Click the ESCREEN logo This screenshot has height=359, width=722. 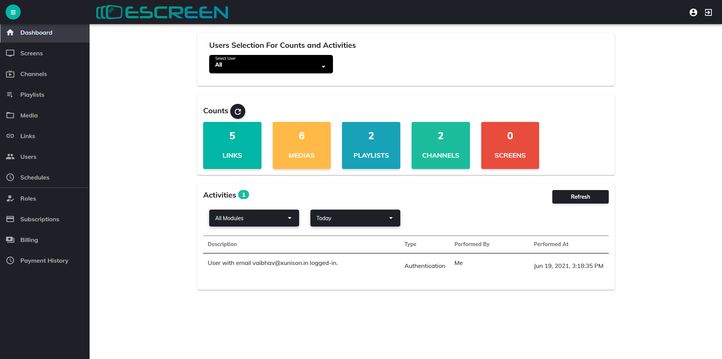pos(162,12)
